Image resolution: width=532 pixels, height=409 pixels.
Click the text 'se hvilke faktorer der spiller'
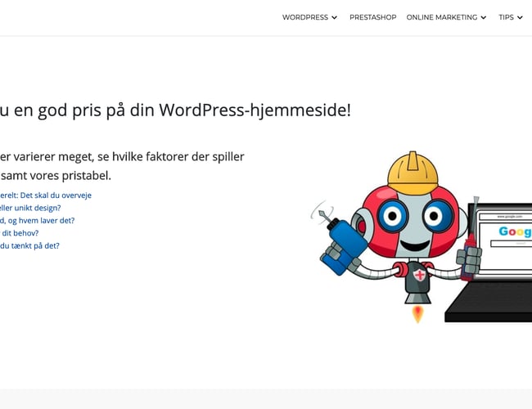point(171,157)
